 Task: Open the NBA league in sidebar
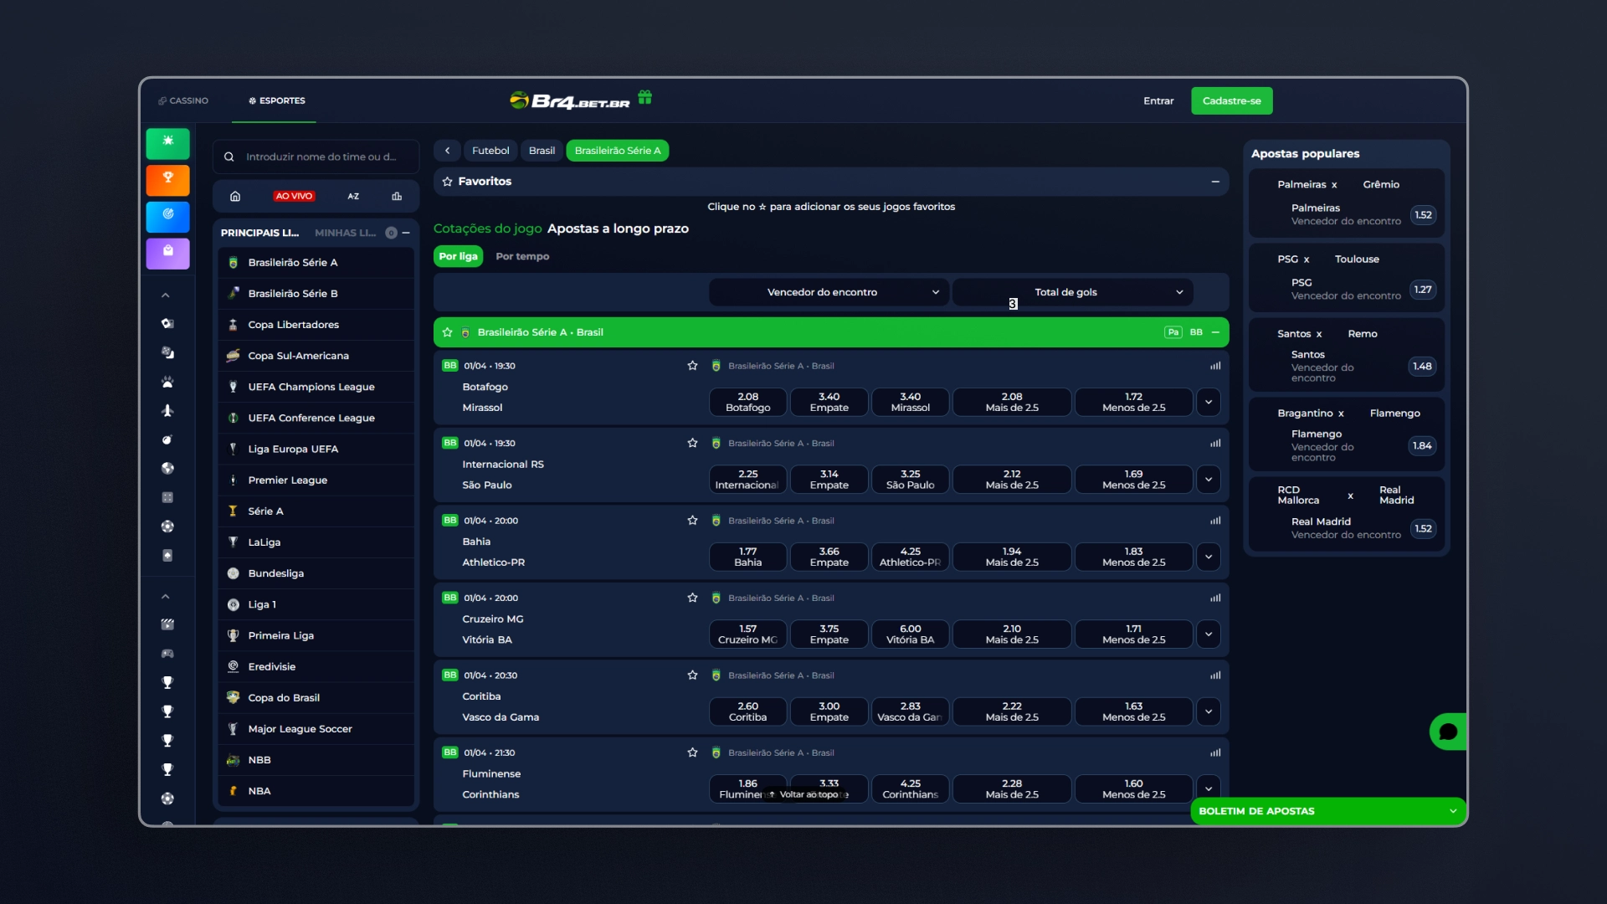(316, 791)
